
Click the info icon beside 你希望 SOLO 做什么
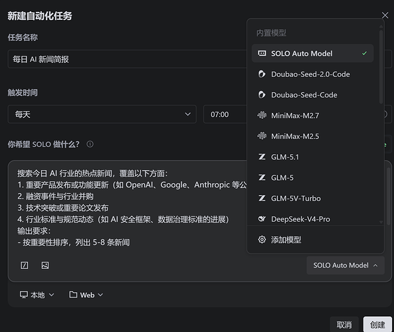90,144
